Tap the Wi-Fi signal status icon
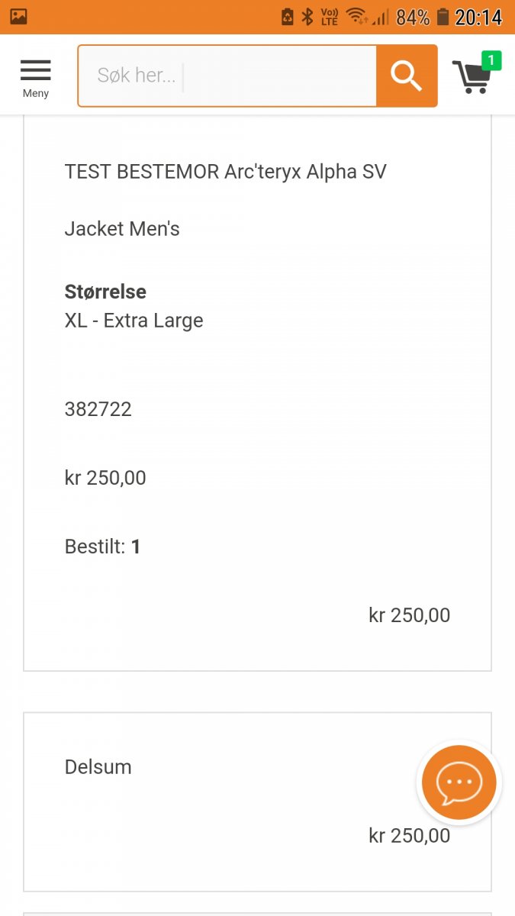This screenshot has height=916, width=515. pyautogui.click(x=356, y=17)
